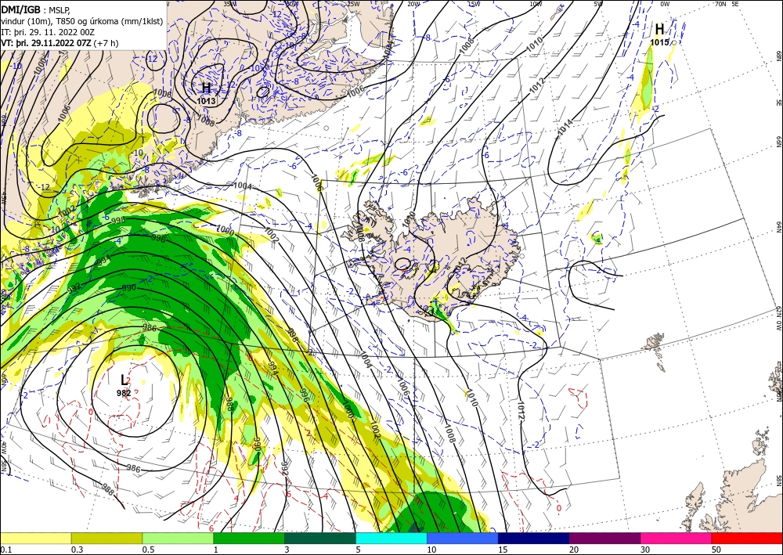
Task: Click the 'IT: þri. 29. 11. 2022 00Z' line
Action: (x=47, y=31)
